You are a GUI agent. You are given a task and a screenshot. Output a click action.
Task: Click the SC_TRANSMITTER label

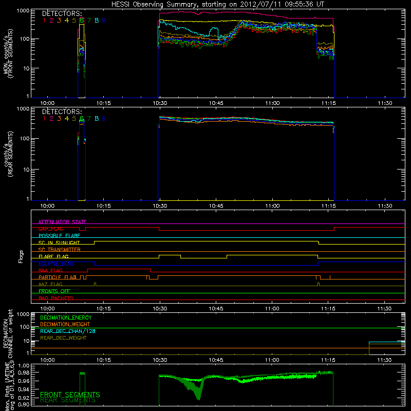pos(59,250)
